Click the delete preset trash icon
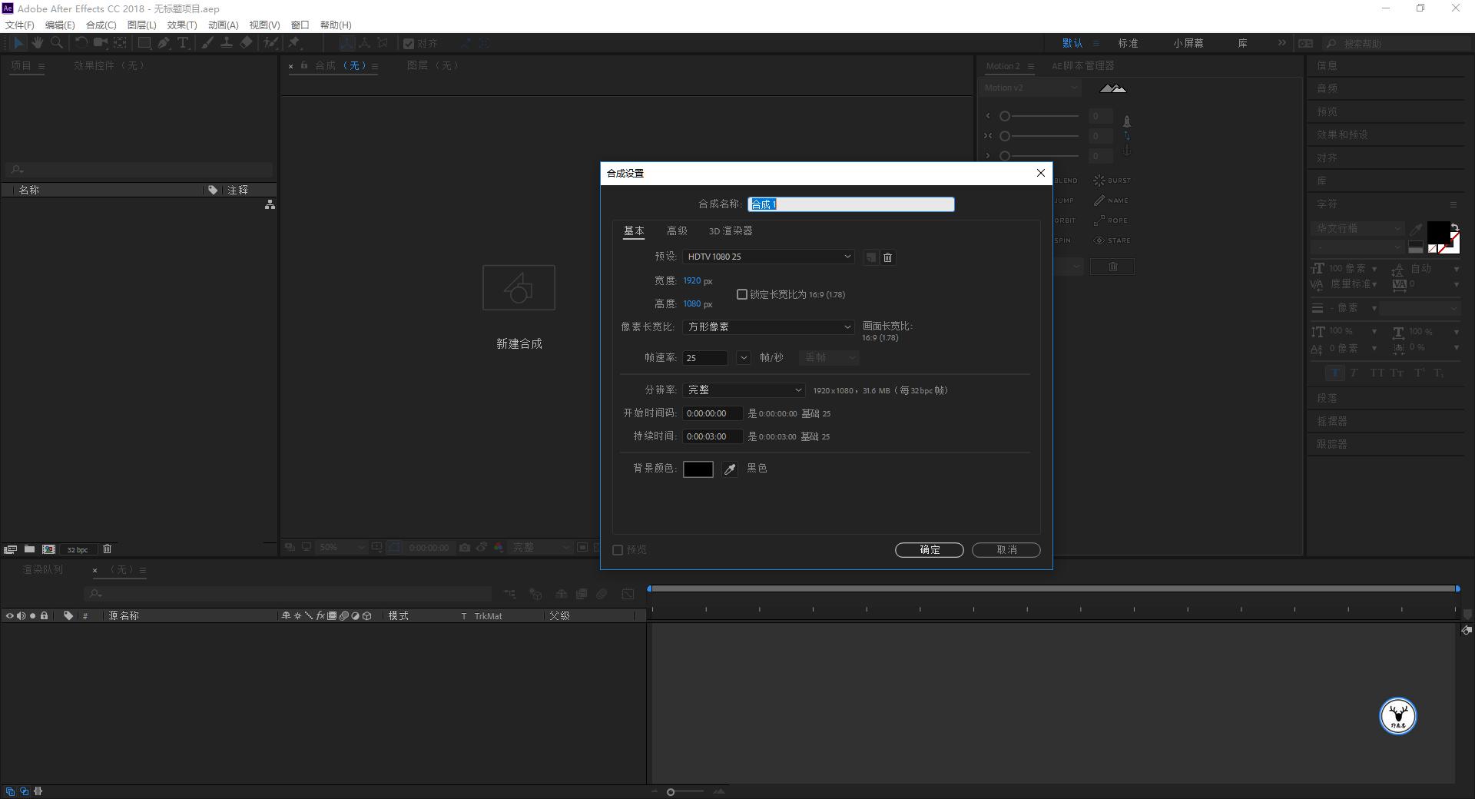The height and width of the screenshot is (799, 1475). (888, 257)
